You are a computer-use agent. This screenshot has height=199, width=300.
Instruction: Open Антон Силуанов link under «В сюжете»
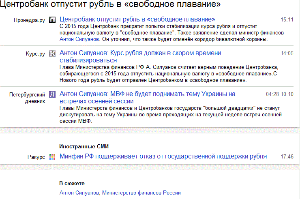point(79,193)
